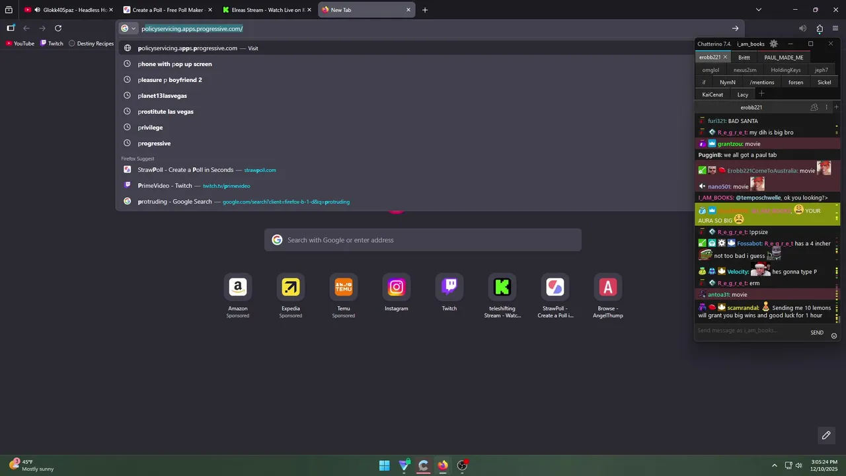Close the New Tab tab
The width and height of the screenshot is (846, 476).
408,10
